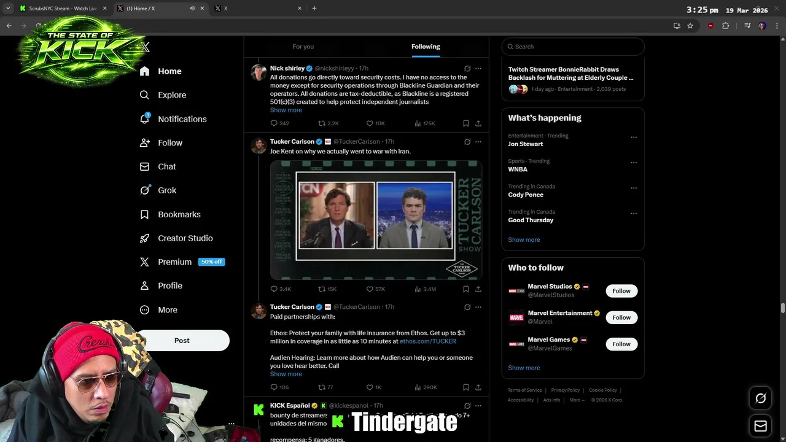Follow Marvel Studios
786x442 pixels.
(621, 291)
